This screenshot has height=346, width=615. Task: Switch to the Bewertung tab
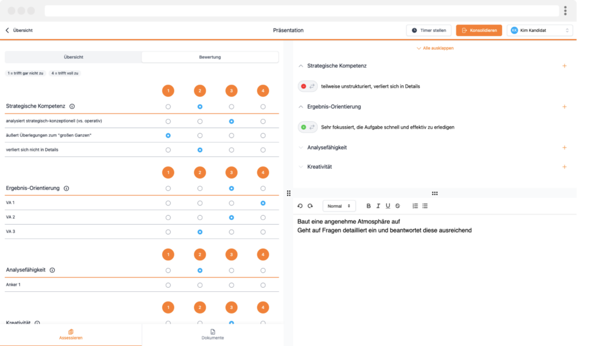(x=210, y=57)
